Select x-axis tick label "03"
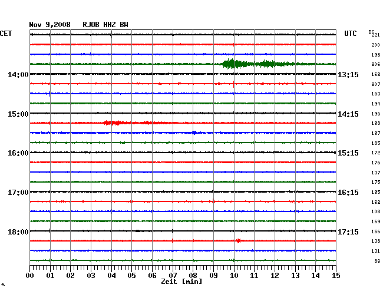The image size is (383, 291). [x=91, y=276]
